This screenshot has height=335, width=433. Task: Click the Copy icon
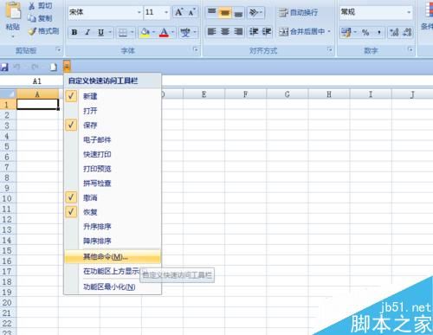click(32, 18)
